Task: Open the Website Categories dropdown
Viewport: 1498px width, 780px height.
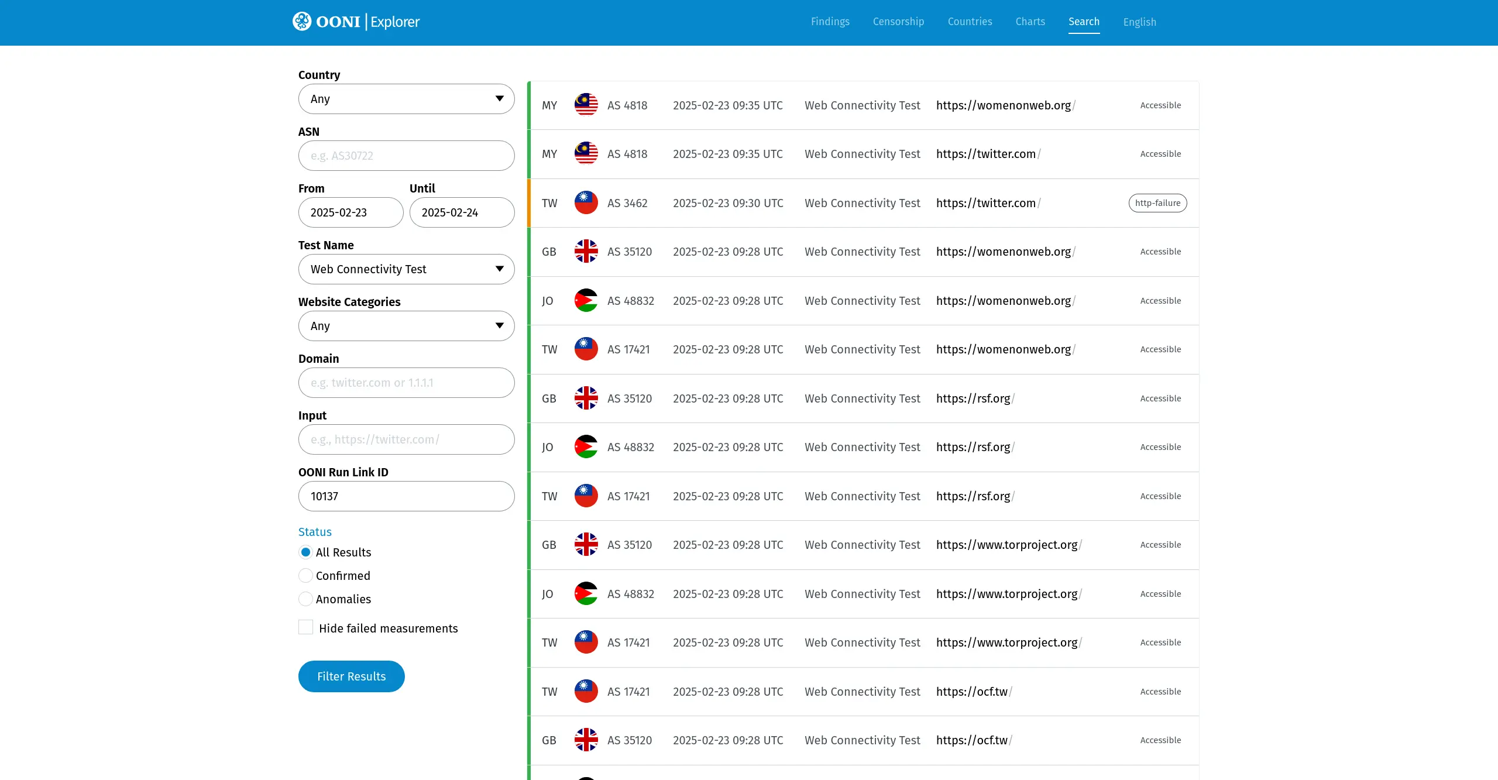Action: (x=406, y=326)
